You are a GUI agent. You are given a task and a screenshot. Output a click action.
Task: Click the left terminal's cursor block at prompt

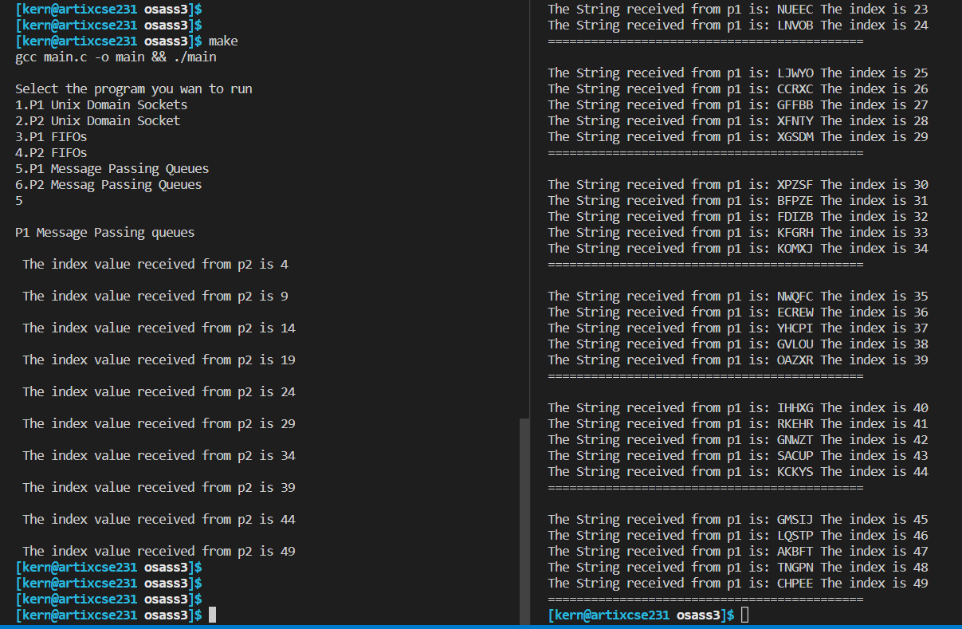pyautogui.click(x=212, y=615)
